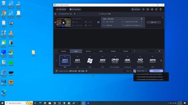This screenshot has height=105, width=188.
Task: Click the Add Media button
Action: 61,9
